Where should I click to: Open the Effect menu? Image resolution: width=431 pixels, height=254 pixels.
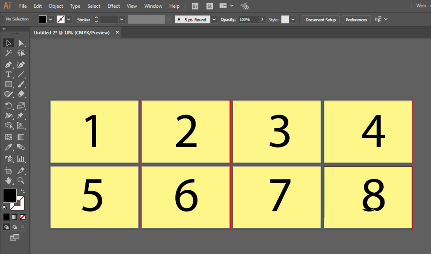click(113, 6)
